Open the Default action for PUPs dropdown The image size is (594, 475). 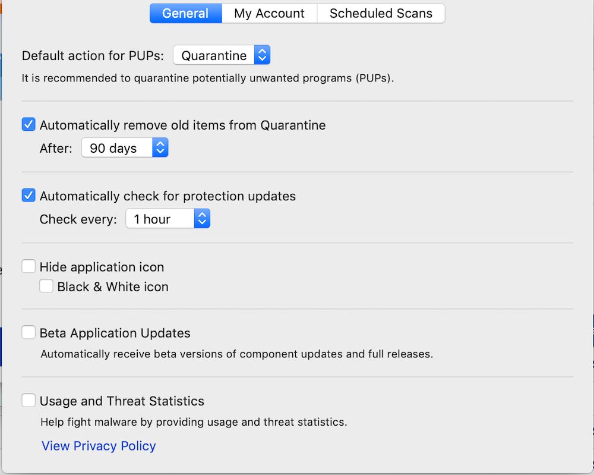click(x=222, y=55)
